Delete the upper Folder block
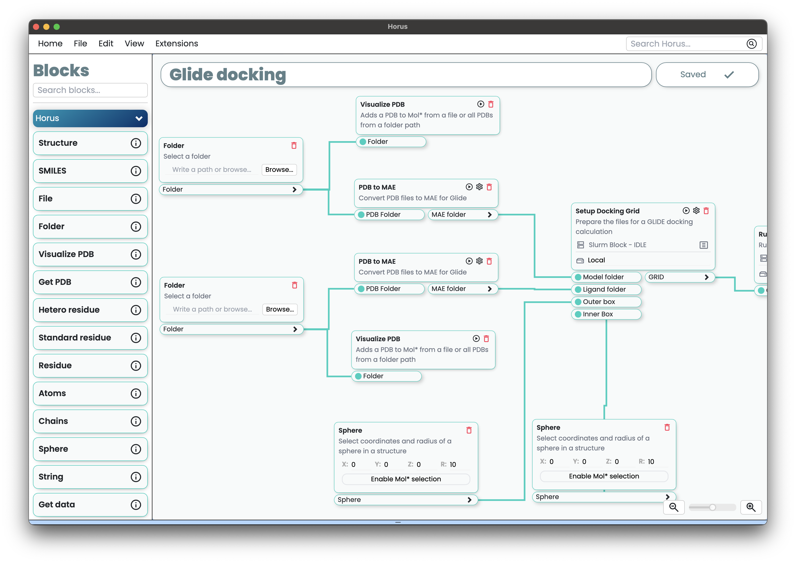796x563 pixels. point(294,145)
